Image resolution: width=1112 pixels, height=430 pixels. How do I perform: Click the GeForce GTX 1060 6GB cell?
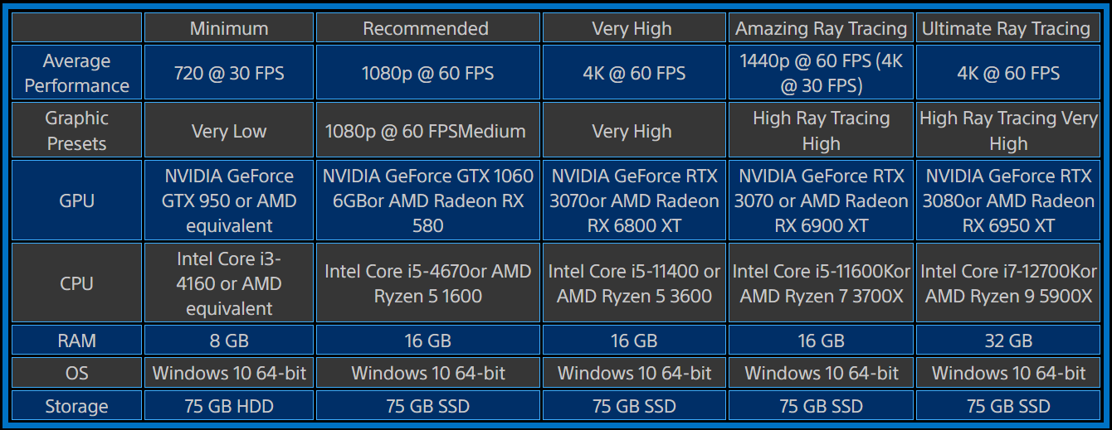(427, 201)
